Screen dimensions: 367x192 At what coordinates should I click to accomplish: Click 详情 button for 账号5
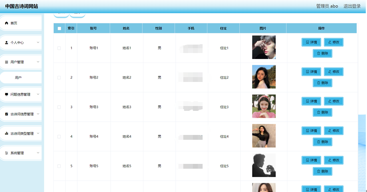(311, 160)
